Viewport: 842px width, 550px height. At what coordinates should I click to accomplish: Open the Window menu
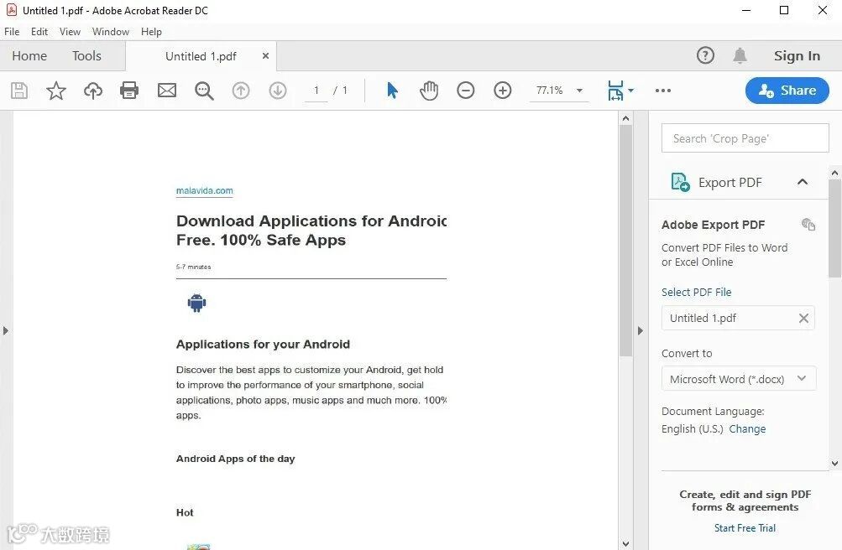tap(111, 32)
